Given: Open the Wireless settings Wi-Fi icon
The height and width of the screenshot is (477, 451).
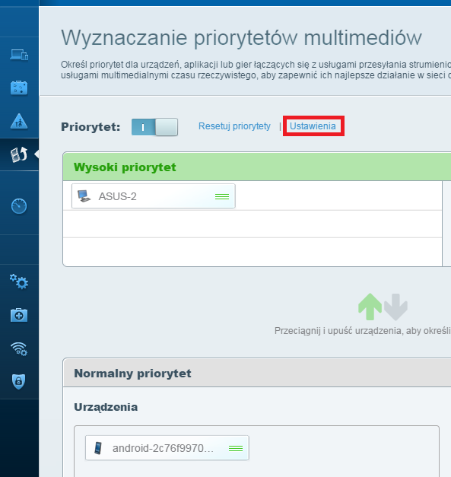Looking at the screenshot, I should click(19, 348).
